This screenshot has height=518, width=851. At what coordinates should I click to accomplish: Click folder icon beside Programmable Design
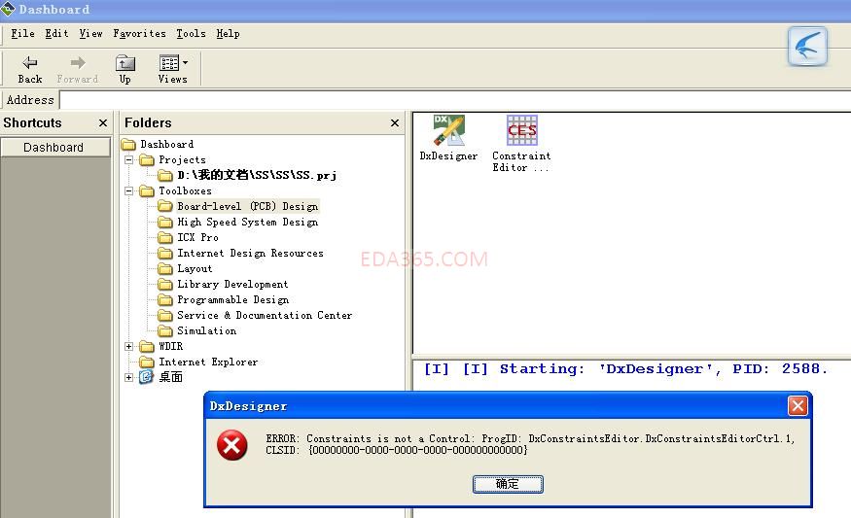point(165,300)
